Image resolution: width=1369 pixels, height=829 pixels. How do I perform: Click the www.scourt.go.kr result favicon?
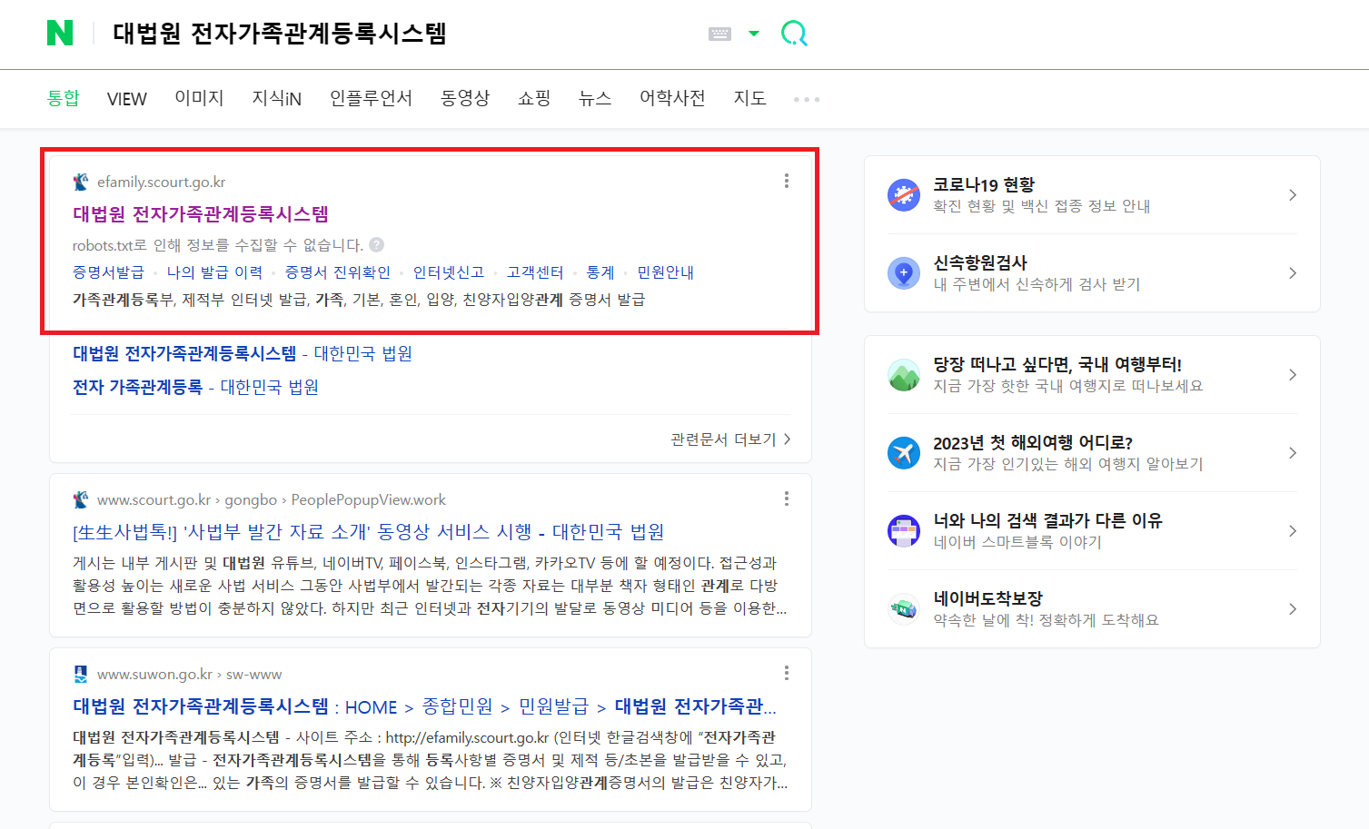click(x=81, y=499)
